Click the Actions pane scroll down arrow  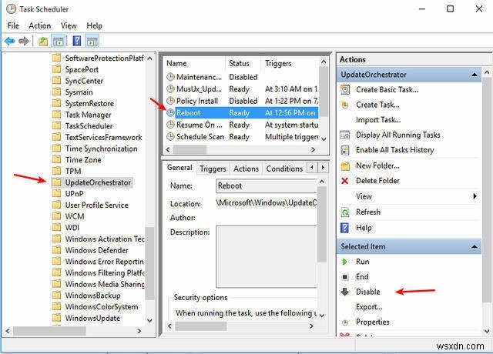(487, 331)
